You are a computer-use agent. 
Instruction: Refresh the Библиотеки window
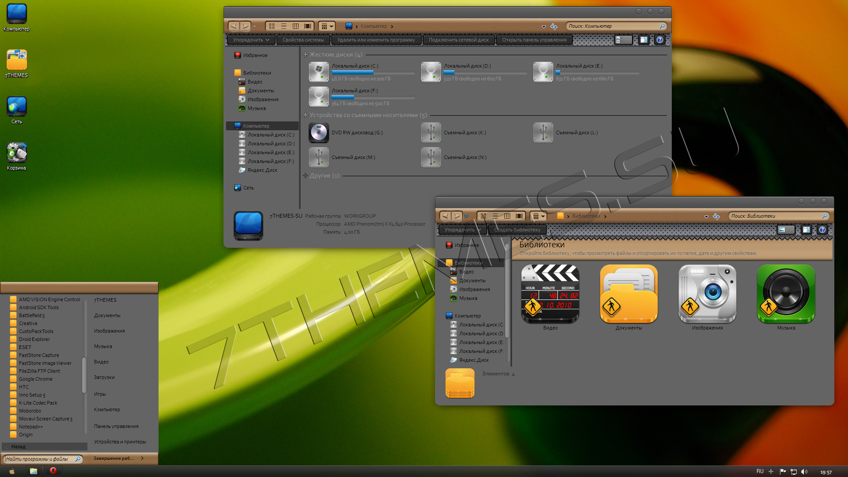[x=716, y=216]
